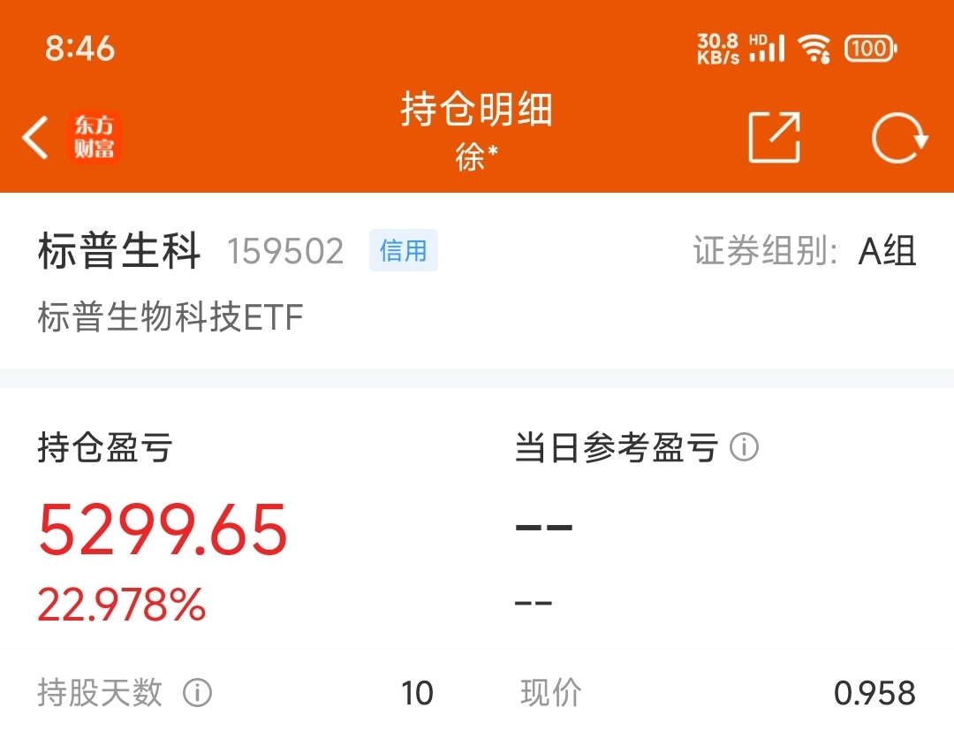
Task: Tap the 现价 value 0.958
Action: click(874, 693)
